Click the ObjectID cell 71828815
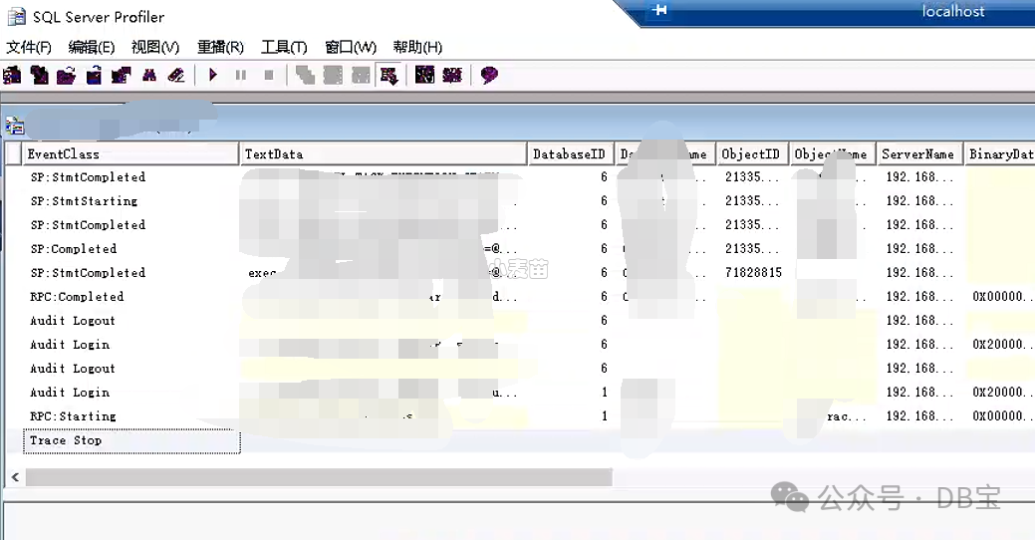The image size is (1035, 540). pos(753,273)
